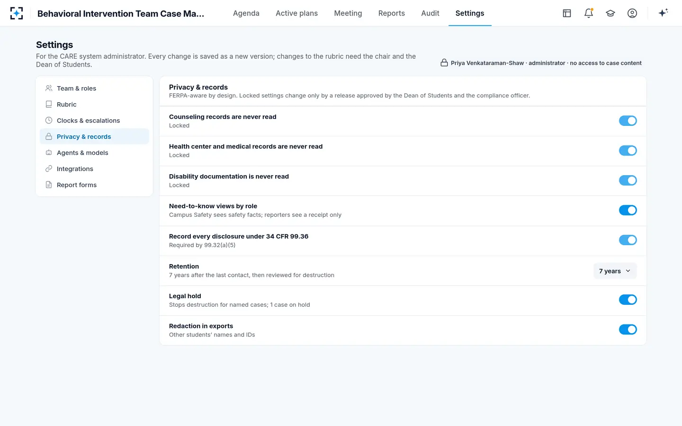682x426 pixels.
Task: Toggle Health center and medical records switch
Action: coord(628,151)
